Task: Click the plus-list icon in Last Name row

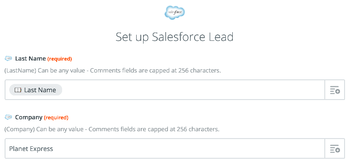Action: click(x=335, y=90)
